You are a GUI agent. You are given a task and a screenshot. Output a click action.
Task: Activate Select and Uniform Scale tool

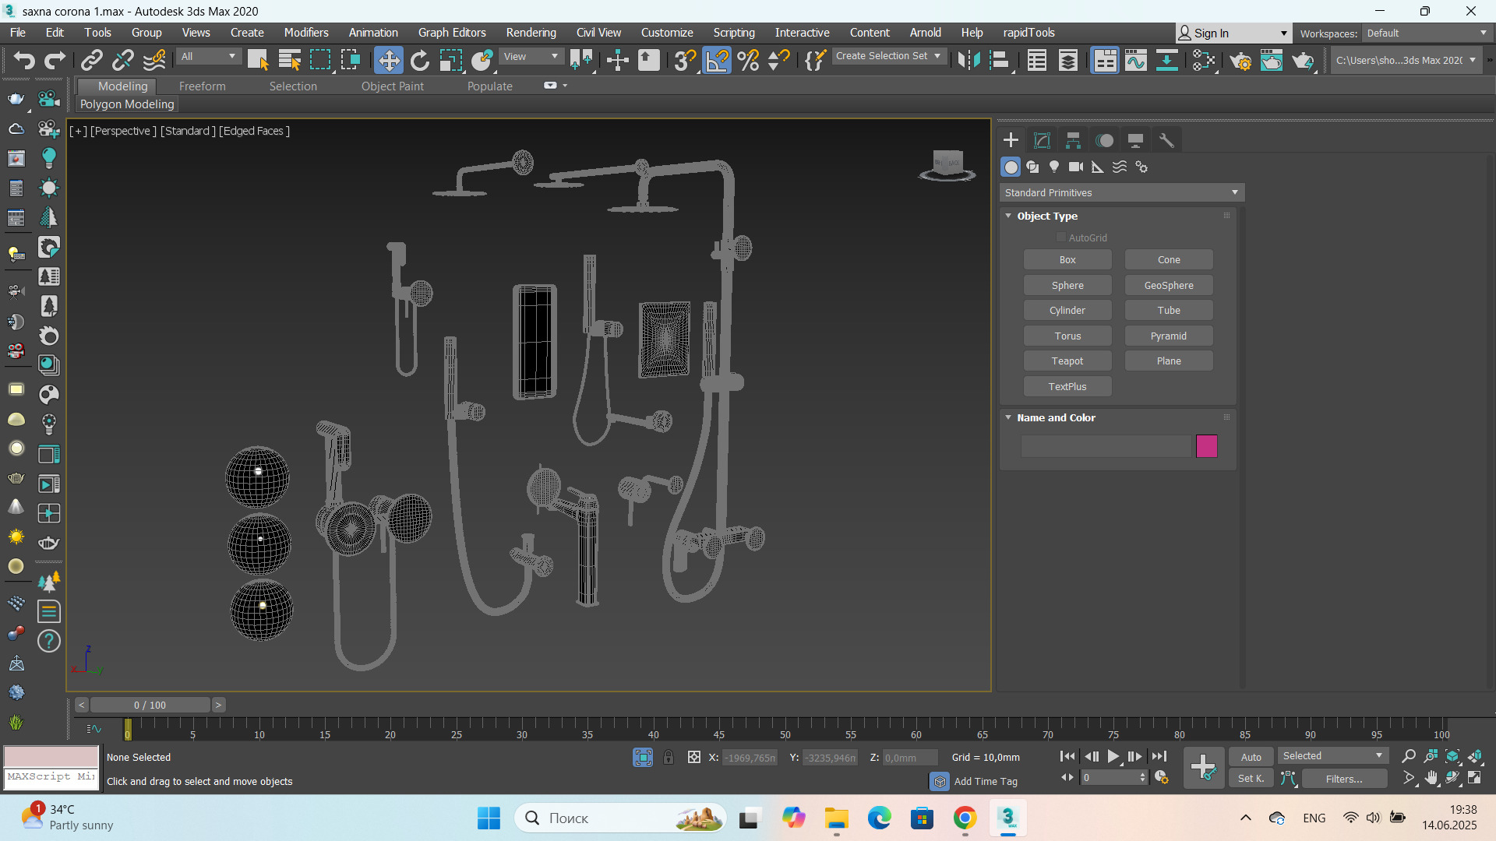click(451, 60)
